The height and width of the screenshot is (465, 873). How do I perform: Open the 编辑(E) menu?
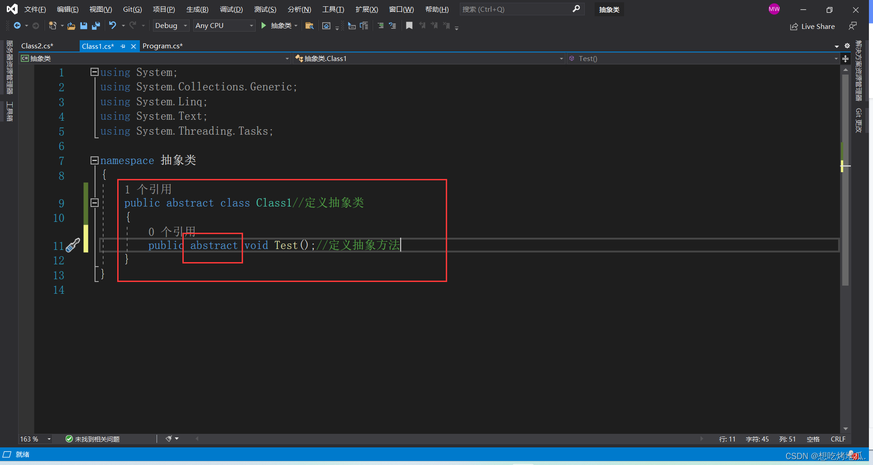pyautogui.click(x=68, y=9)
